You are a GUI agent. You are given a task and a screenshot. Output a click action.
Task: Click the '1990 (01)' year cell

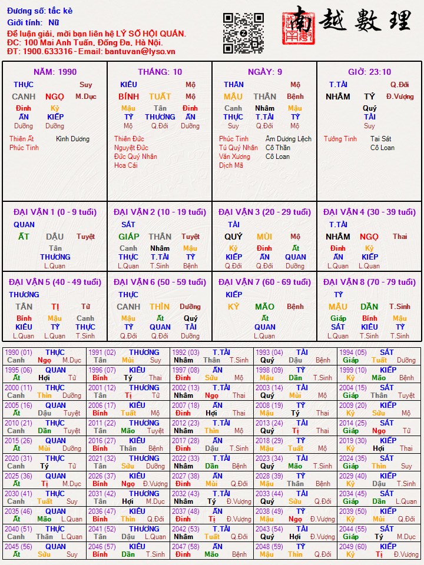coord(44,357)
